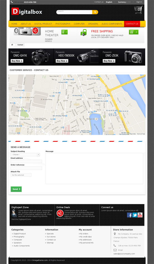Open the HOME menu item
Viewport: 154px width, 264px height.
click(x=14, y=24)
